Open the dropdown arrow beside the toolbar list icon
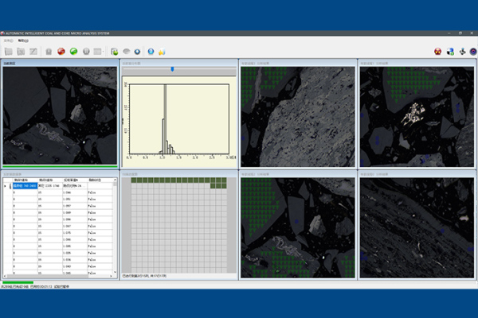The height and width of the screenshot is (318, 478). [103, 52]
